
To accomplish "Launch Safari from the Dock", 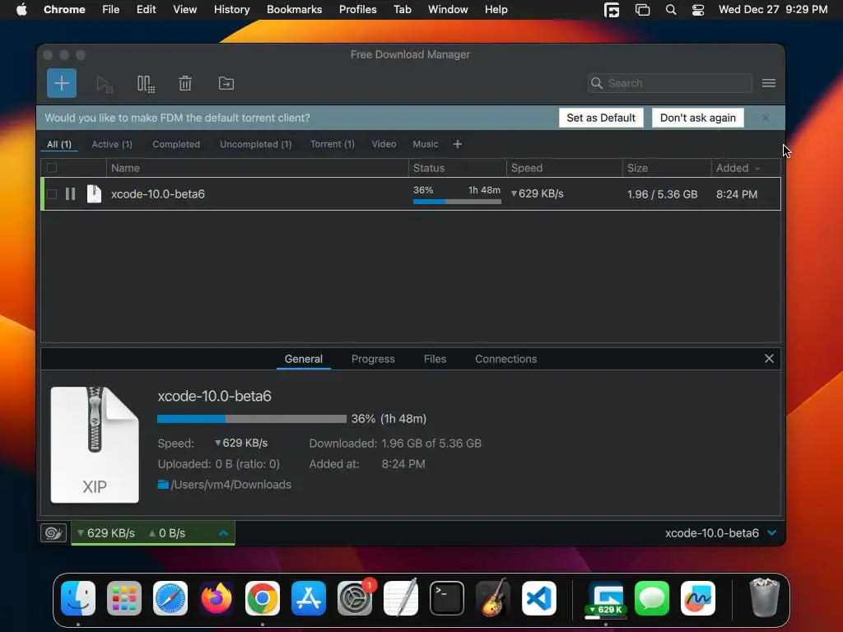I will (170, 598).
